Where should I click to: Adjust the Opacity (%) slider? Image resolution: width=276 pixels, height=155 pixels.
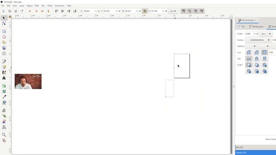click(x=256, y=152)
